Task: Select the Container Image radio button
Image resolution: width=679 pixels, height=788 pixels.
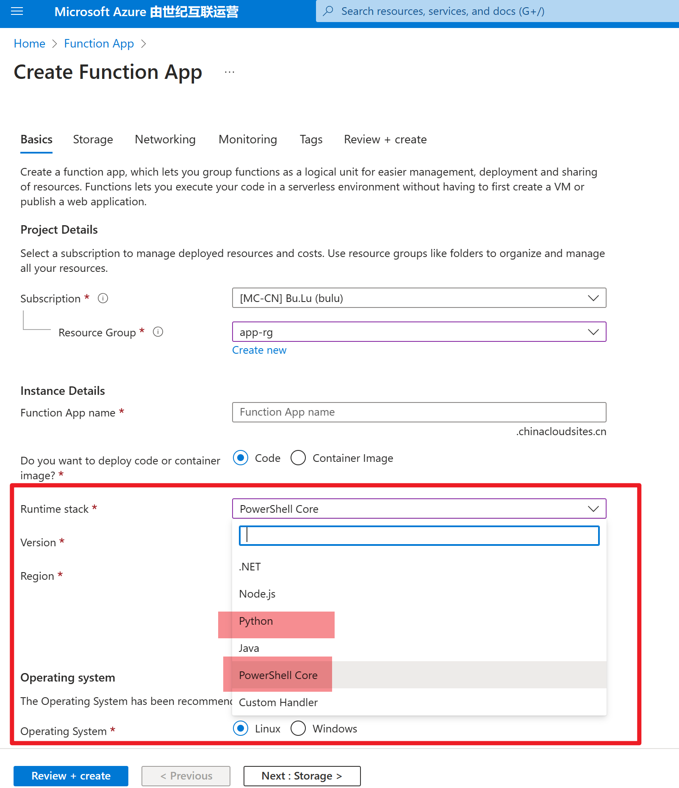Action: (x=298, y=458)
